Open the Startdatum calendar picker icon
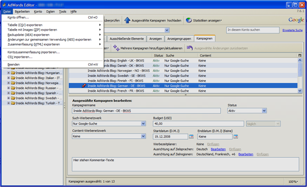The width and height of the screenshot is (307, 187). point(191,137)
